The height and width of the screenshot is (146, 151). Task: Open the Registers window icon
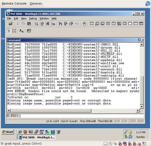pos(108,24)
